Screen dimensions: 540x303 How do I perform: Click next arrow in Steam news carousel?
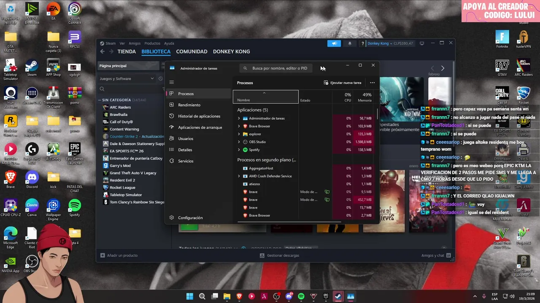pos(443,68)
